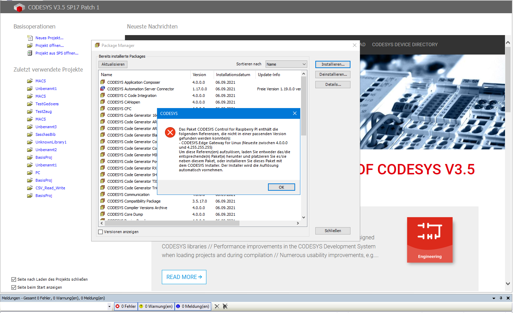513x313 pixels.
Task: Click Projekt öffnen... link
Action: pyautogui.click(x=49, y=46)
